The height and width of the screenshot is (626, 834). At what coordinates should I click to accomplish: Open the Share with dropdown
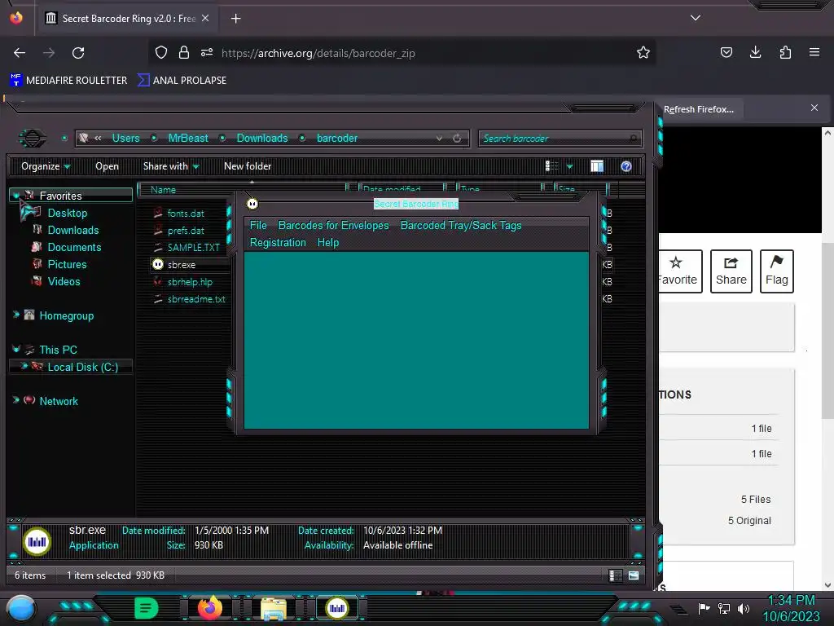coord(171,166)
